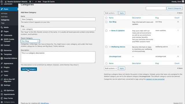Screen dimensions: 185x104
Task: Click the All-in-One WP Migration icon
Action: coord(2,79)
